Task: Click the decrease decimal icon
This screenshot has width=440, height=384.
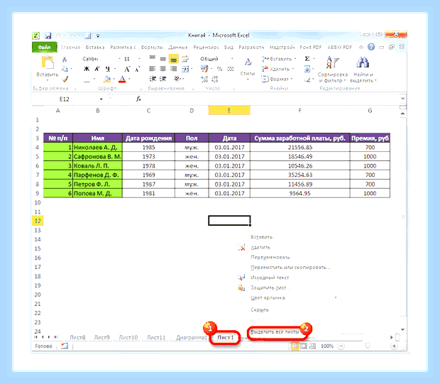Action: click(x=214, y=79)
